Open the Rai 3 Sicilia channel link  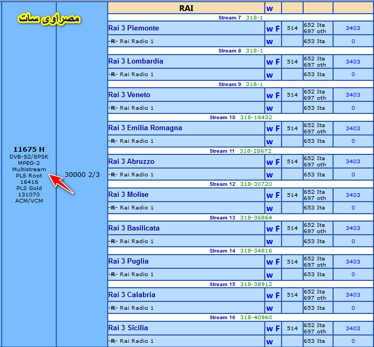[x=128, y=328]
